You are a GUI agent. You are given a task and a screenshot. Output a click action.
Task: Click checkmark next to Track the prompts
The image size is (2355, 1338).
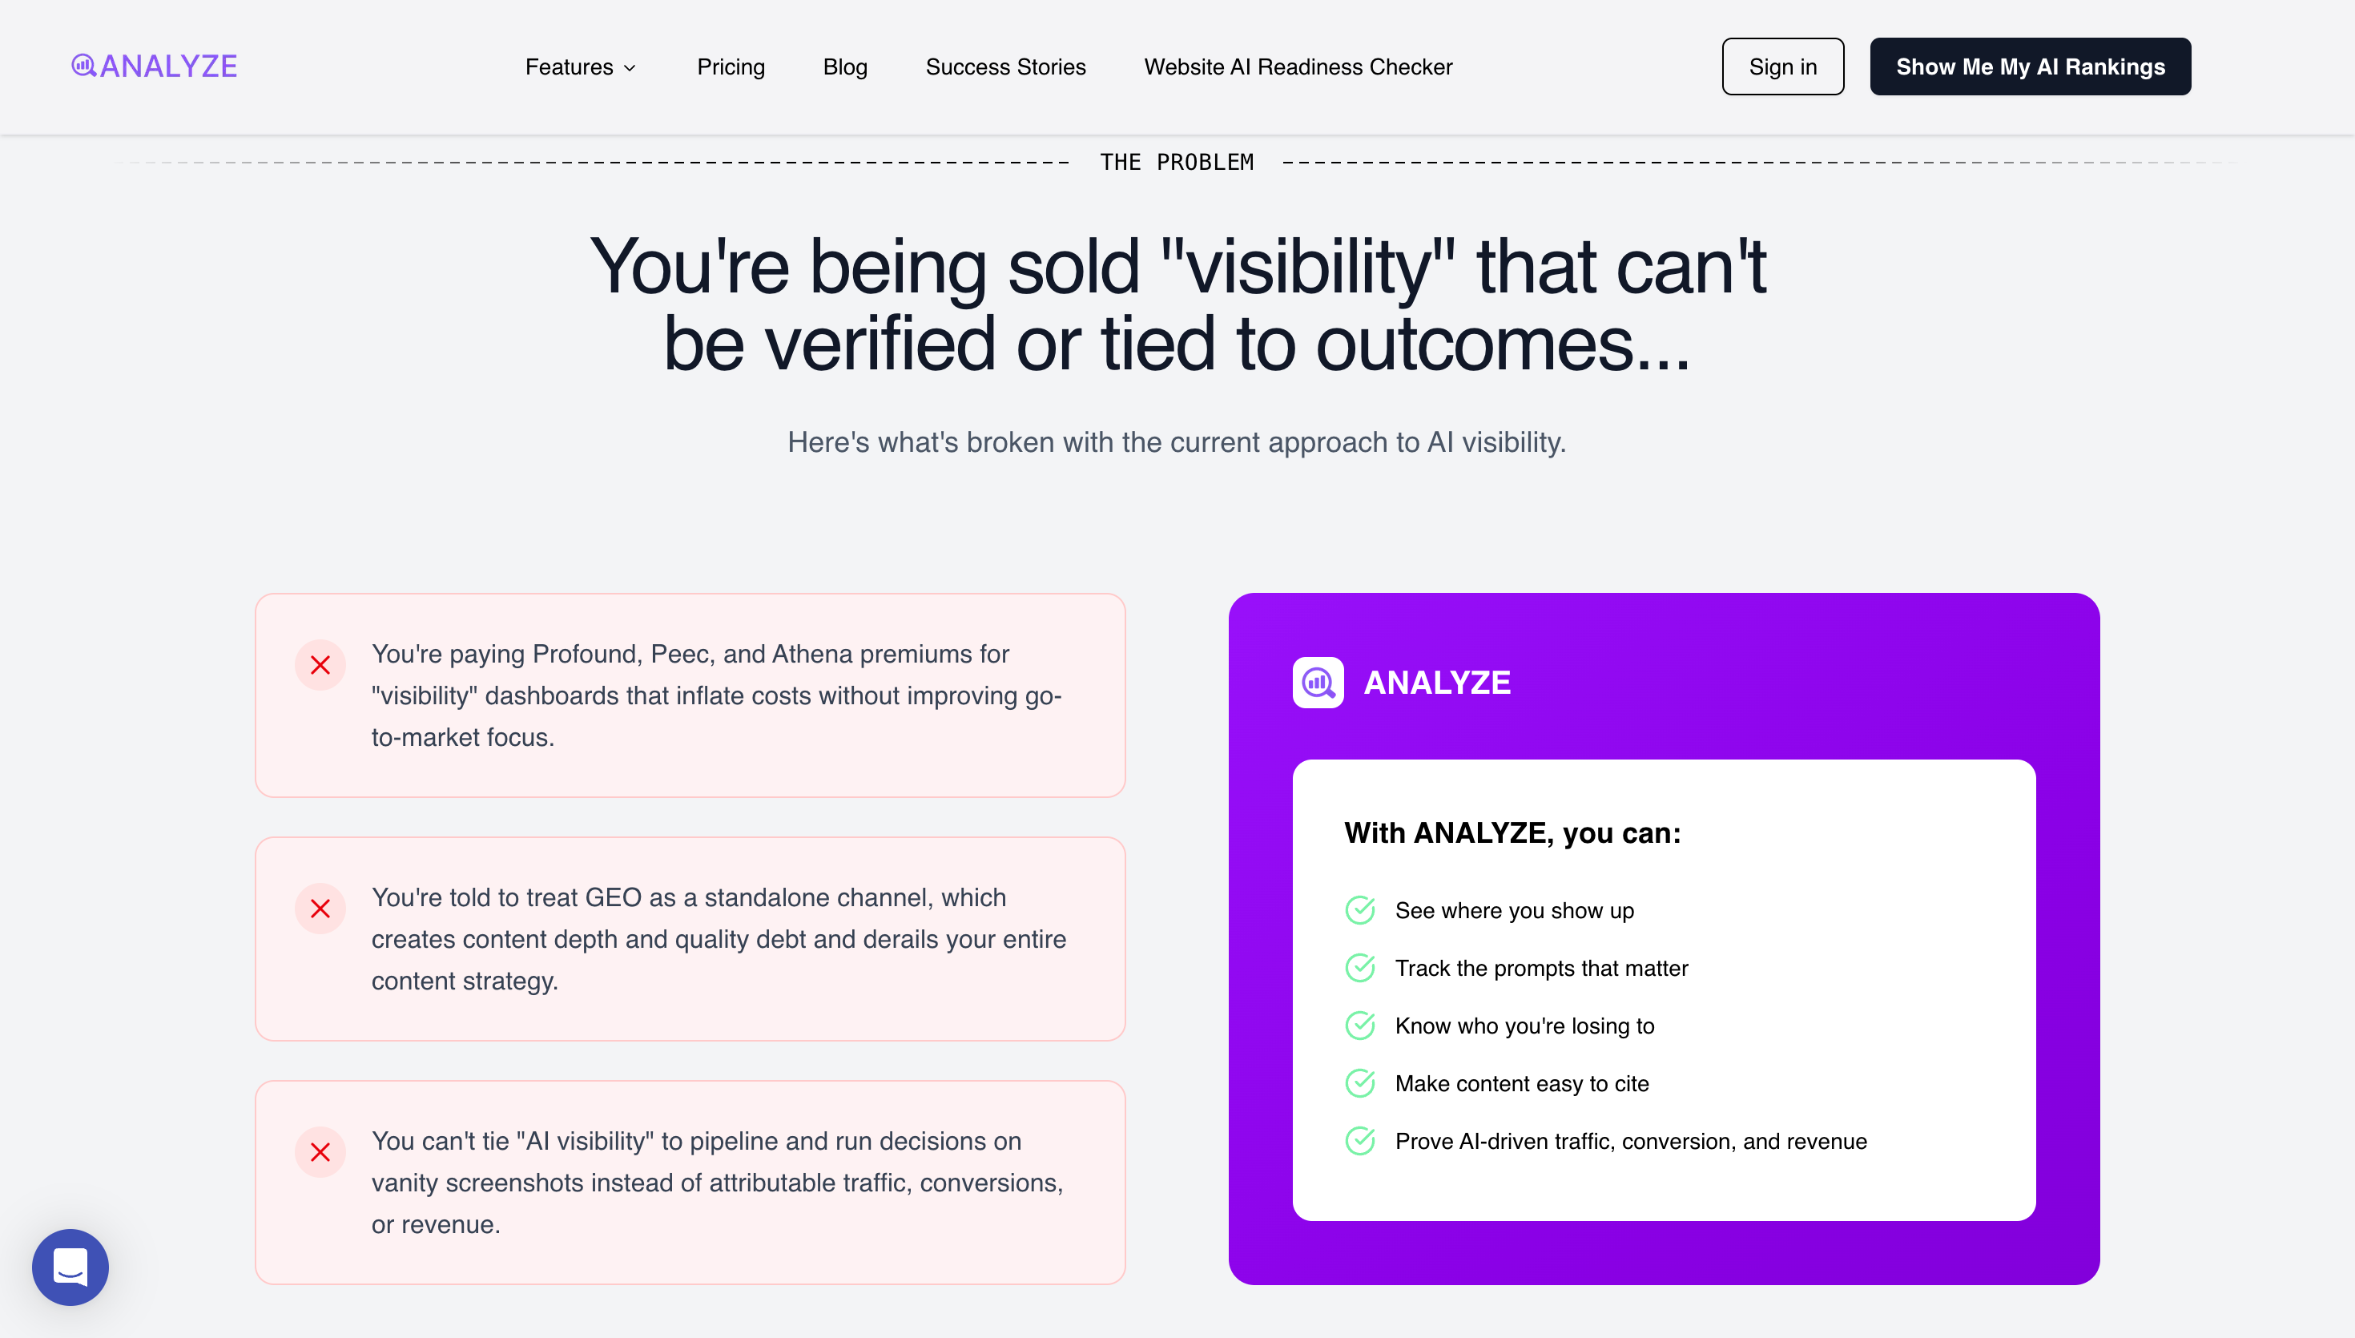pos(1359,969)
